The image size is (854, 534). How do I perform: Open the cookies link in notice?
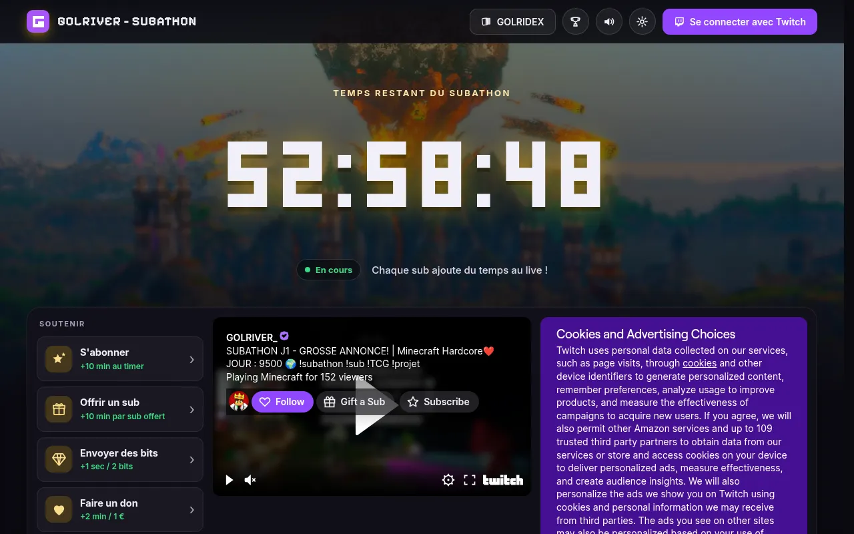699,363
